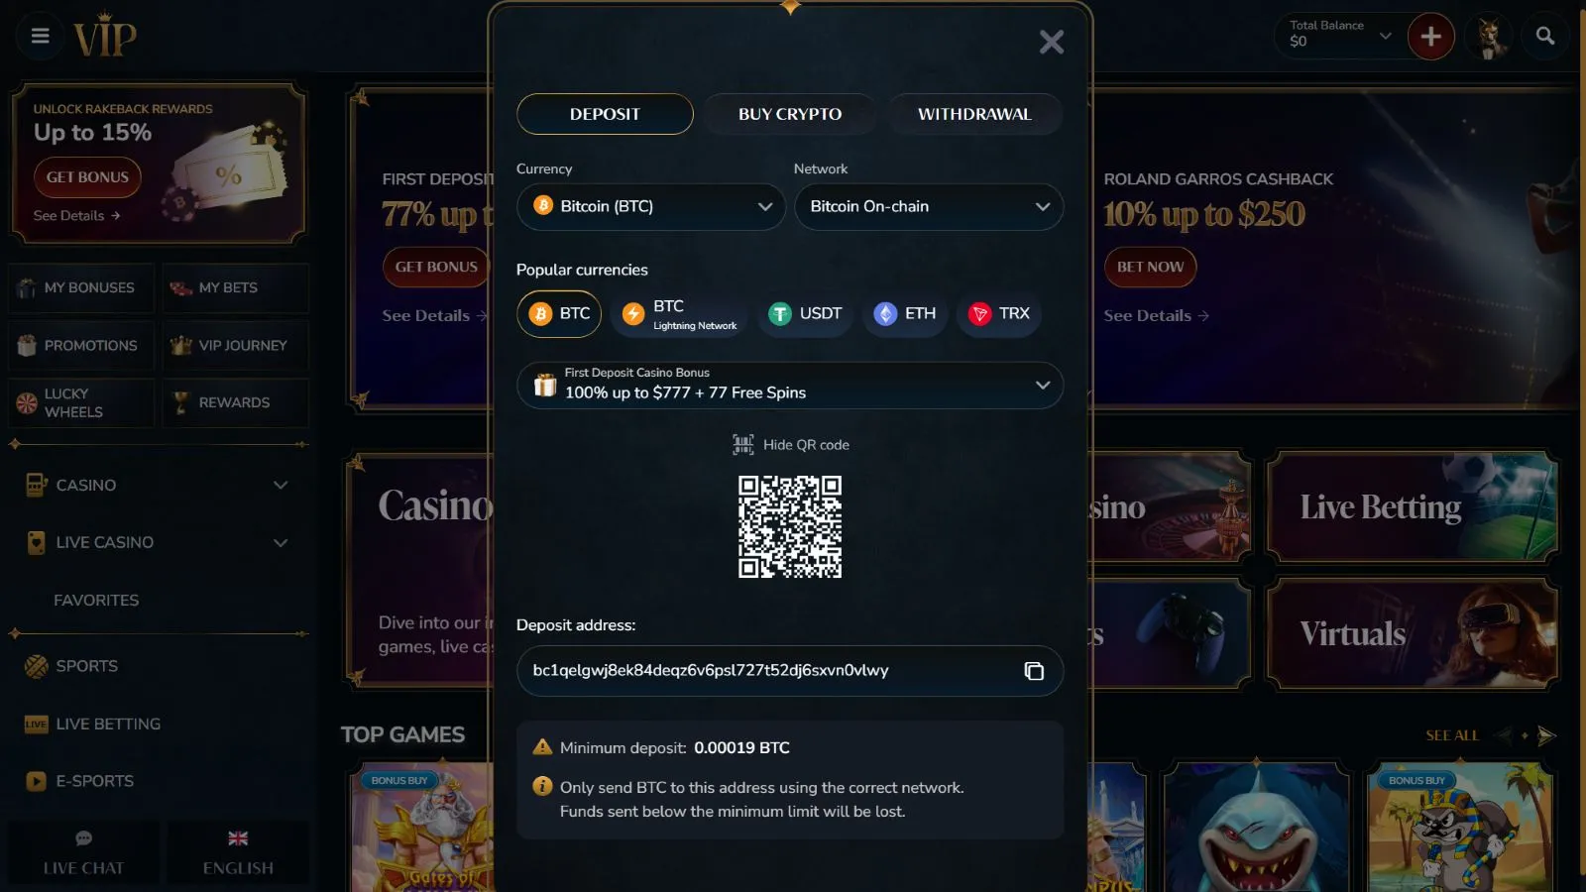1586x892 pixels.
Task: Select the BTC popular currency chip
Action: point(559,314)
